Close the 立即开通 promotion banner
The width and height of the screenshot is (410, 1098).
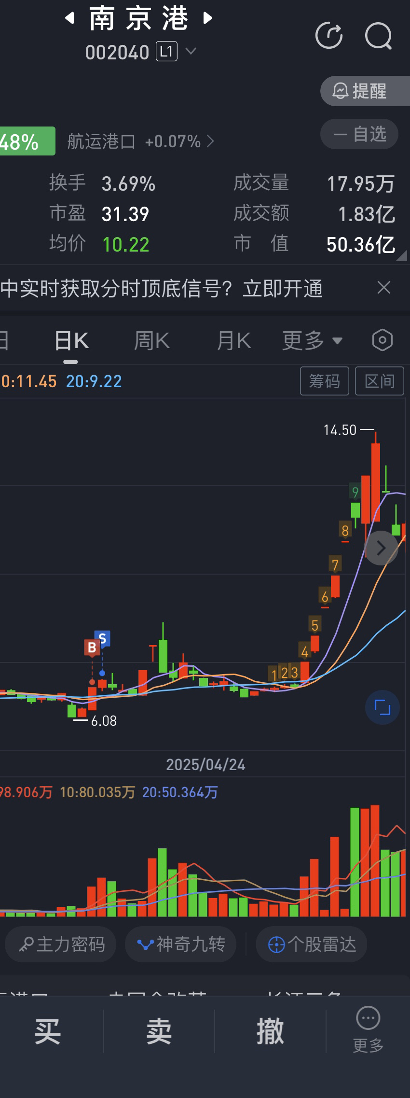pos(383,288)
